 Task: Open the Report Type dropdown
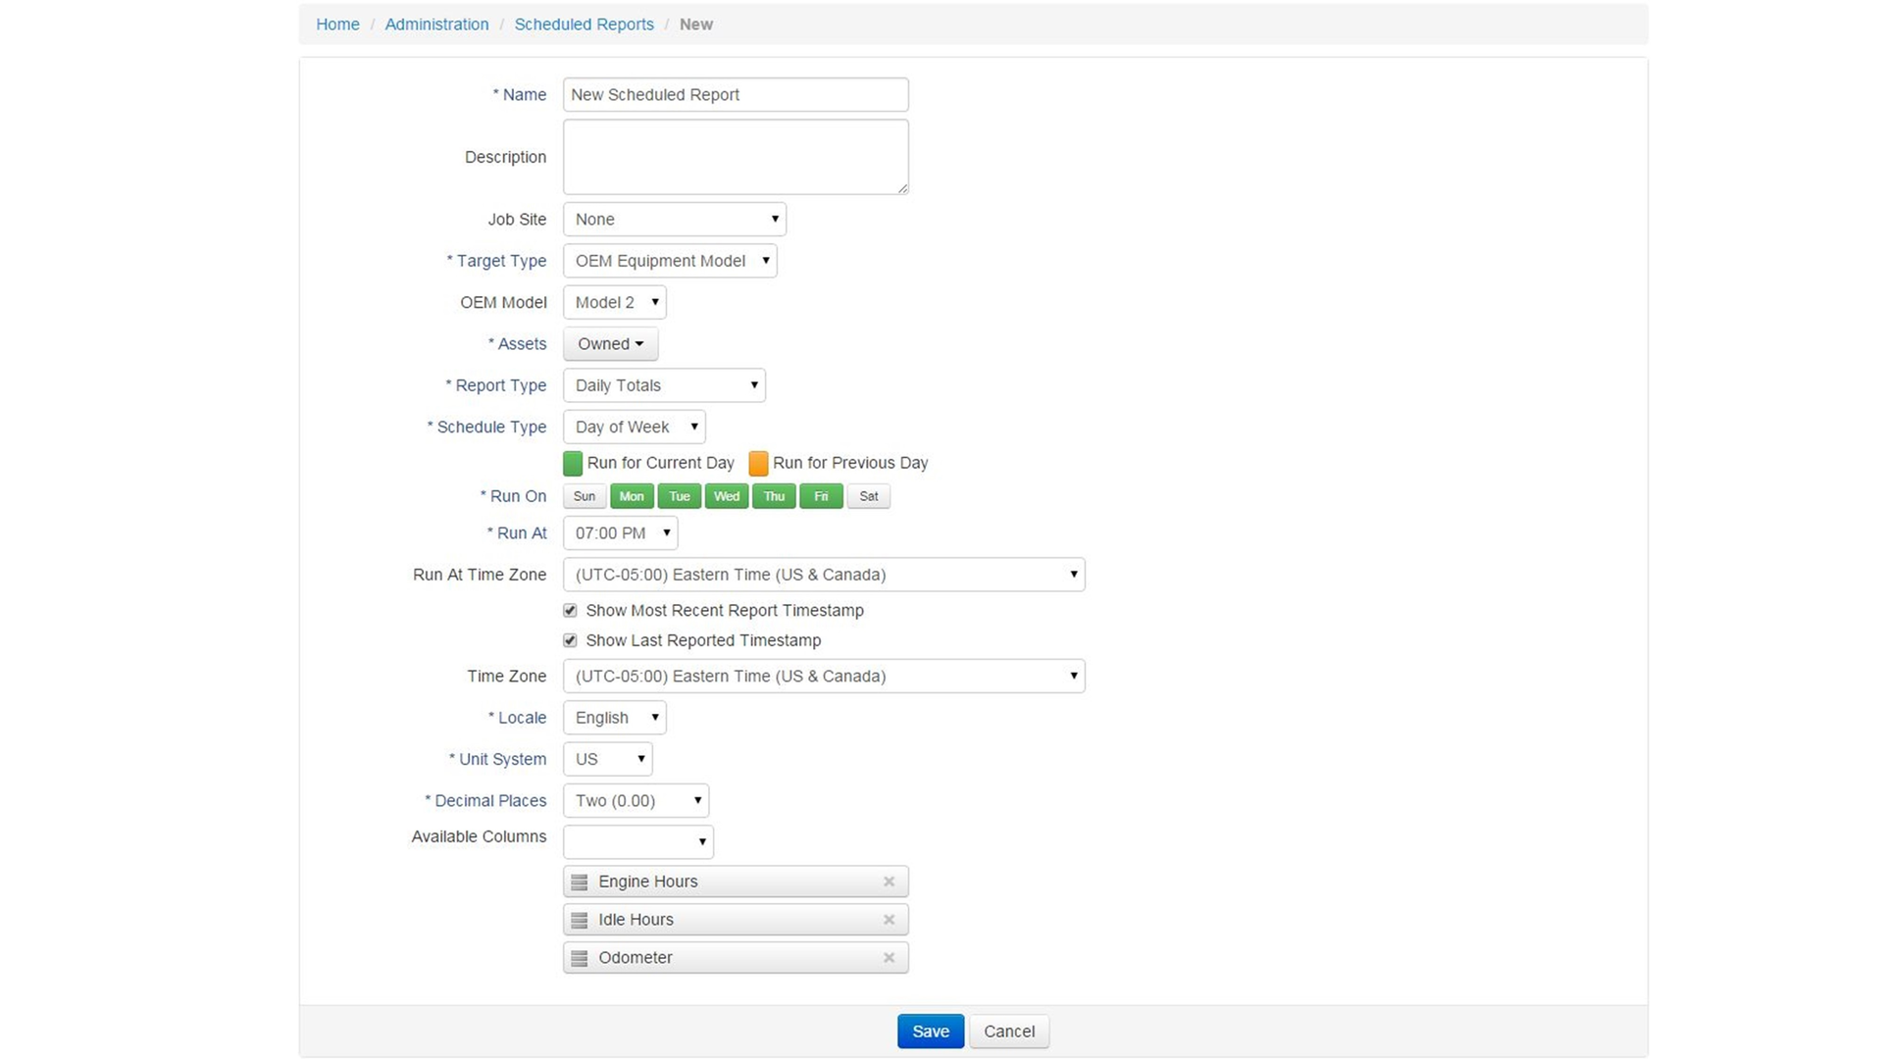point(664,385)
